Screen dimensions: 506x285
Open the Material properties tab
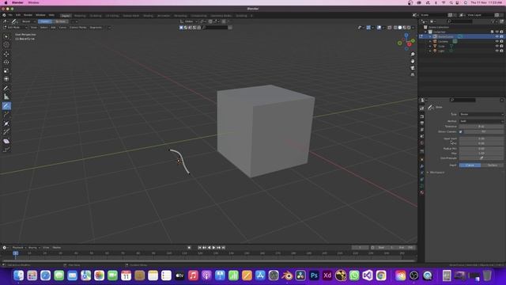click(421, 192)
